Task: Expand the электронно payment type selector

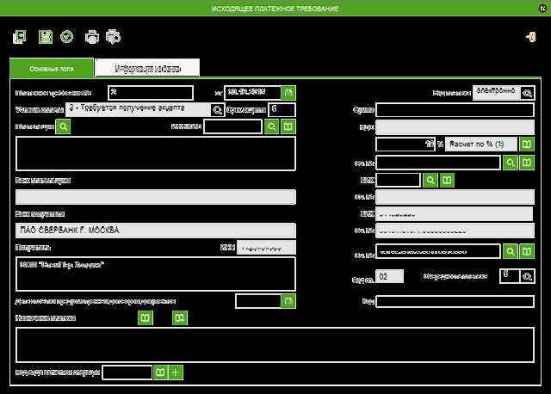Action: click(528, 92)
